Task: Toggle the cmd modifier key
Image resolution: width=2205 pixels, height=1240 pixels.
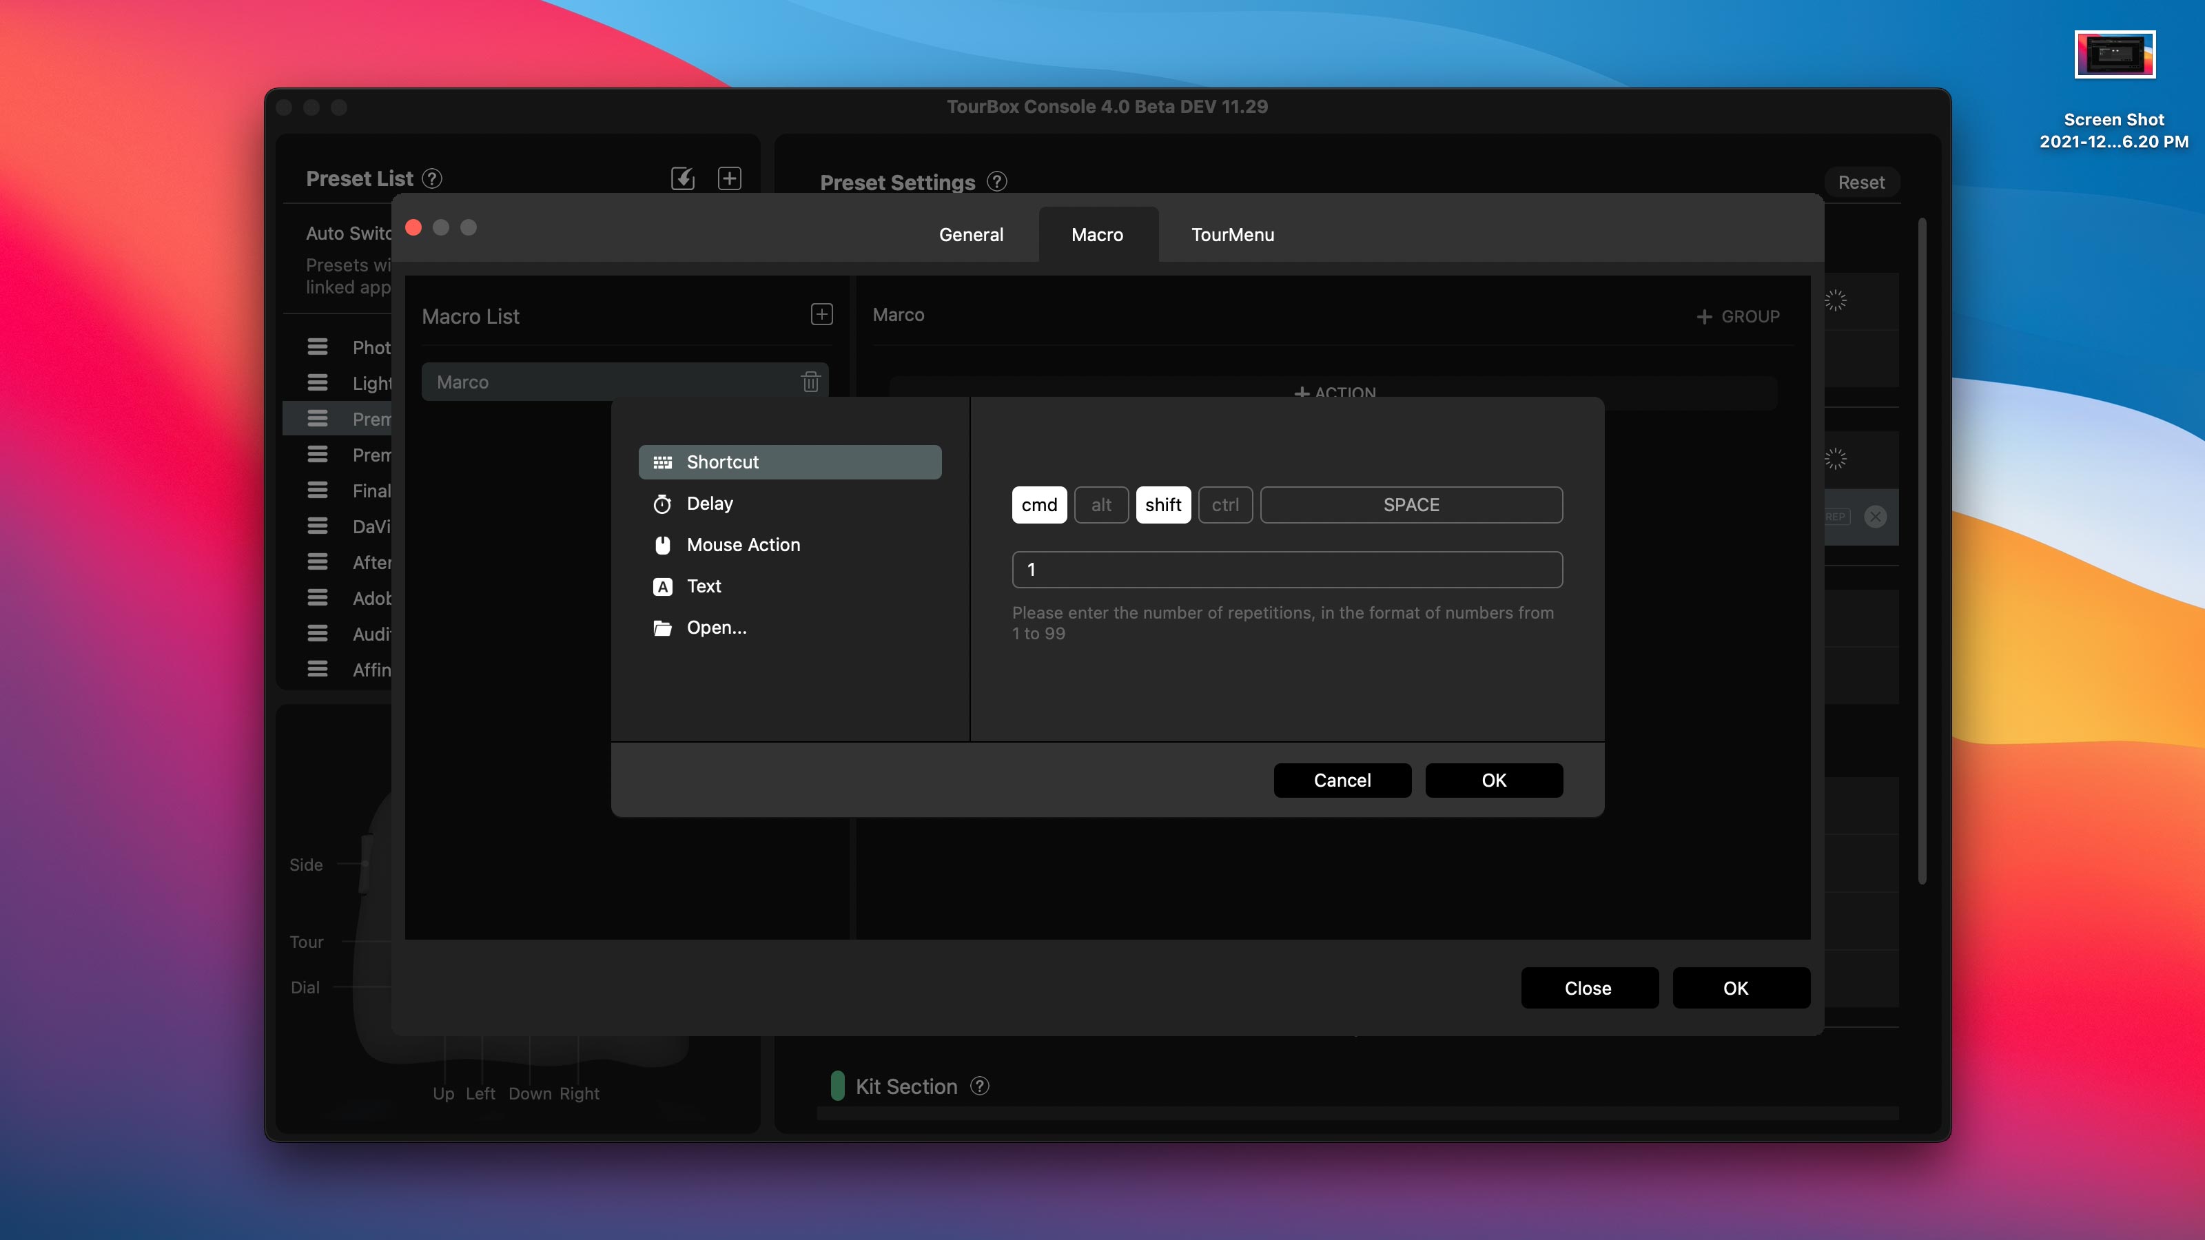Action: (x=1039, y=505)
